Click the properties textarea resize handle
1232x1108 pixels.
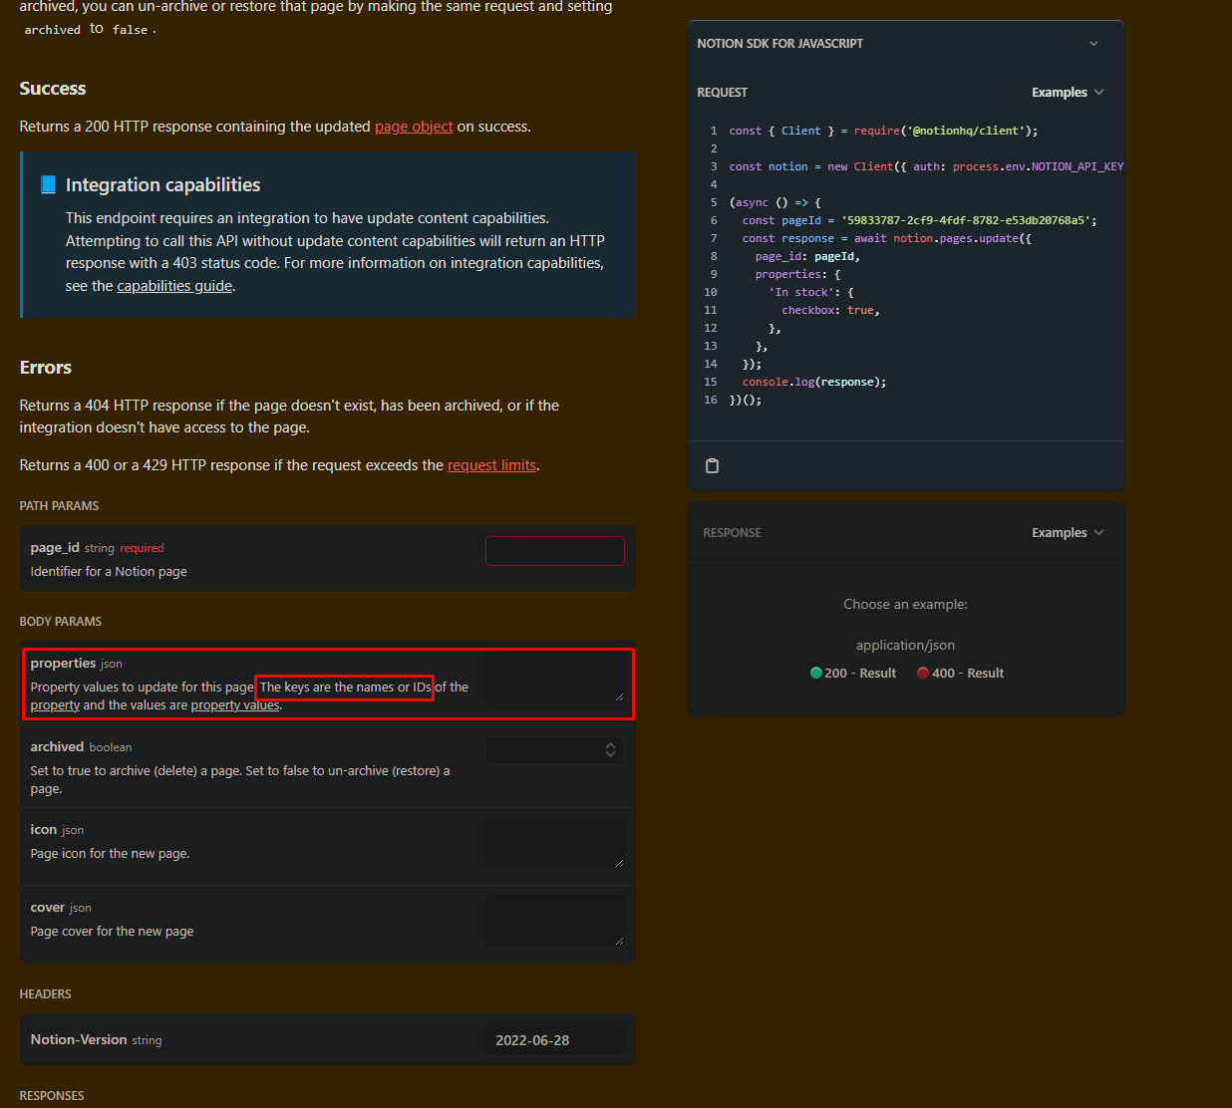tap(619, 696)
